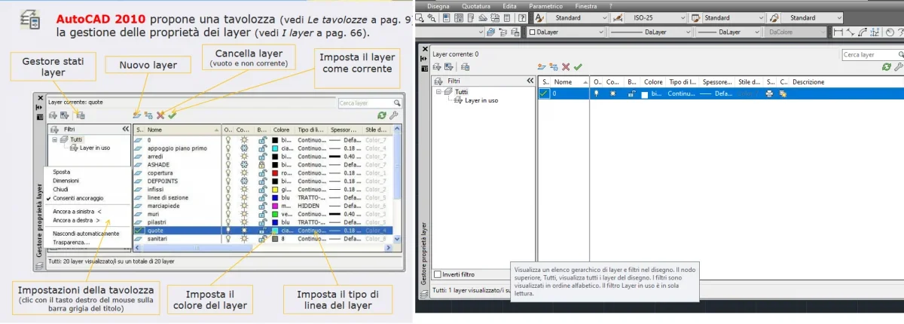
Task: Click multileader style icon beside last Standard dropdown
Action: [774, 17]
